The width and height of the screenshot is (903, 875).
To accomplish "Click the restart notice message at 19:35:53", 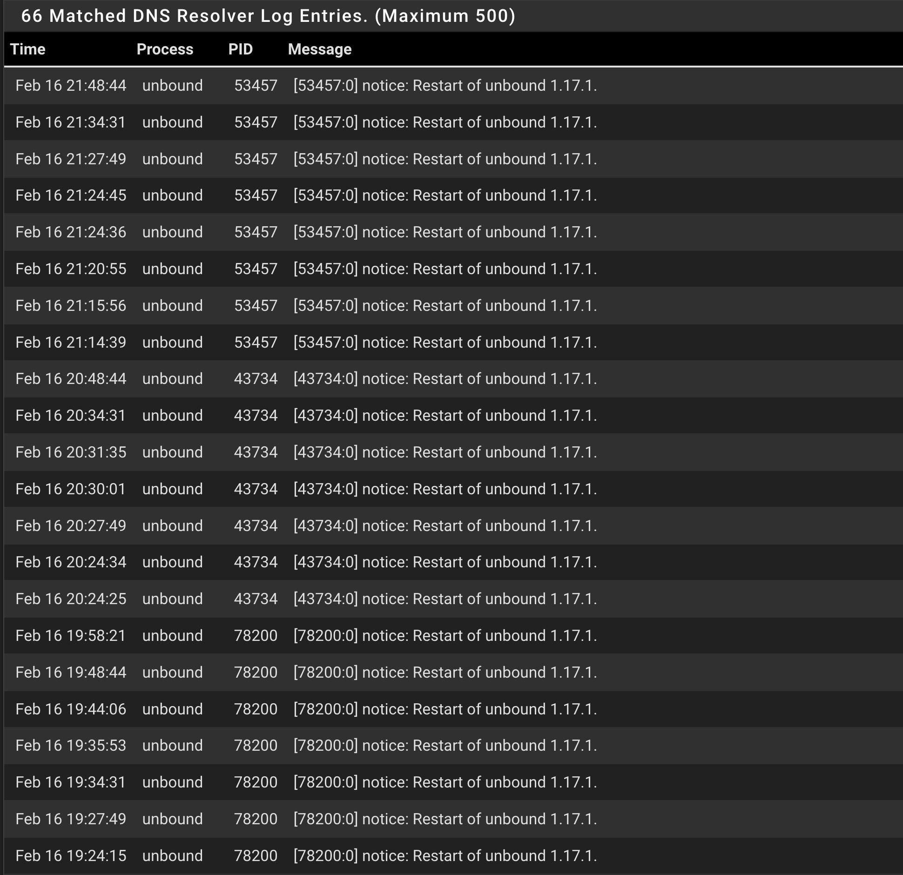I will [x=445, y=746].
